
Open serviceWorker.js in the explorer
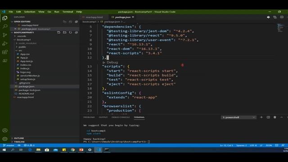point(30,76)
